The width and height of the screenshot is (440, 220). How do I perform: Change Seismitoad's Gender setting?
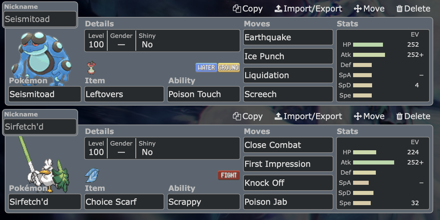click(x=121, y=41)
